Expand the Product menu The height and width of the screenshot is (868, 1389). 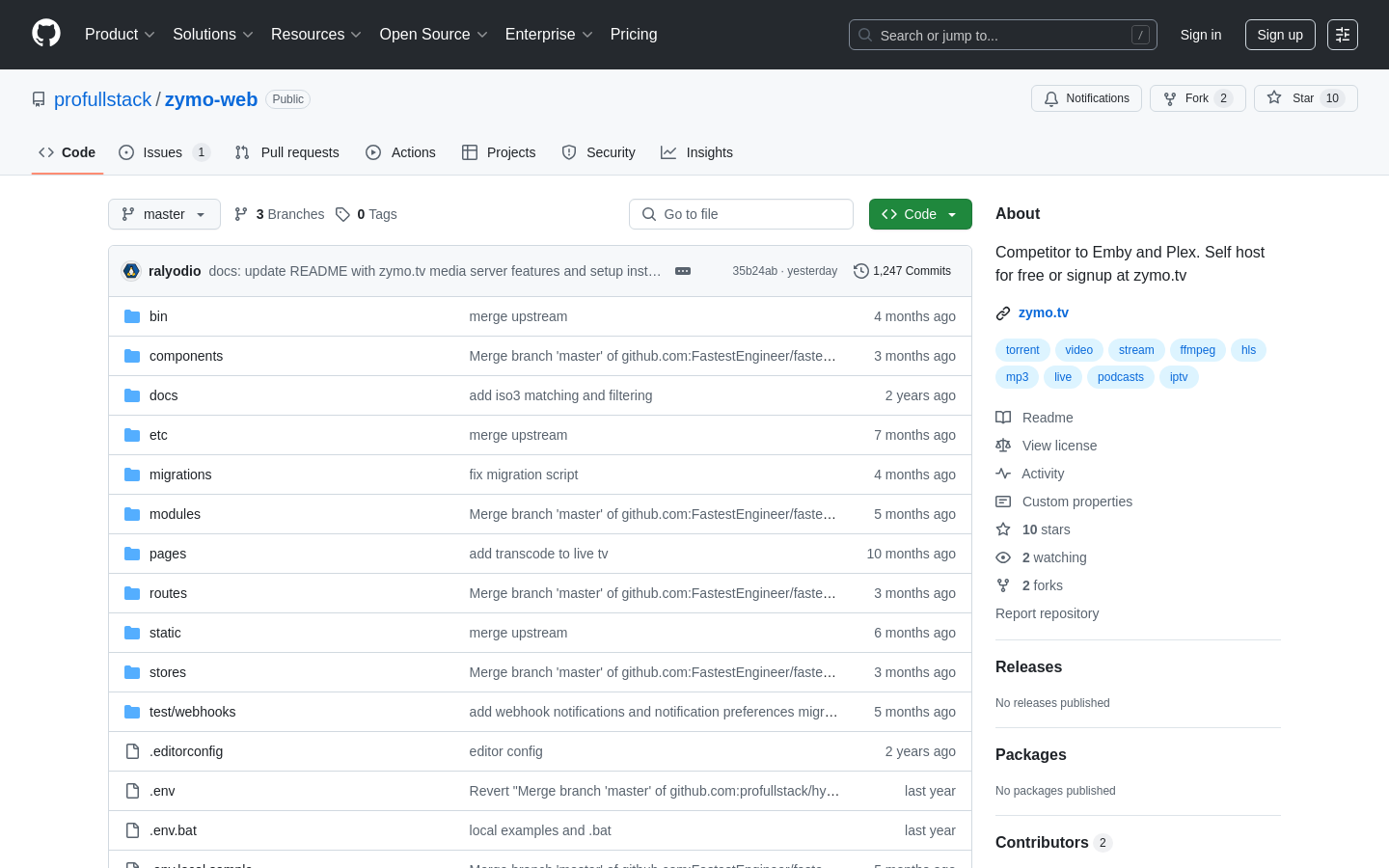pos(120,34)
